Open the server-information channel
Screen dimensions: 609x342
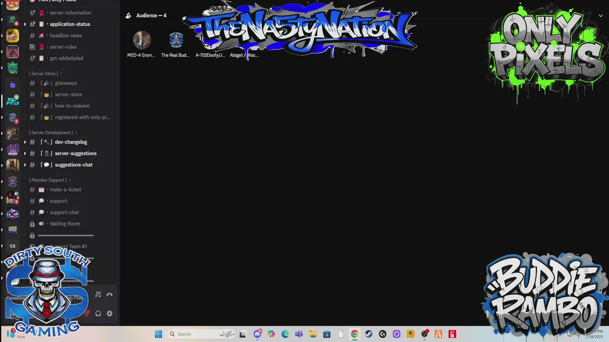(71, 13)
